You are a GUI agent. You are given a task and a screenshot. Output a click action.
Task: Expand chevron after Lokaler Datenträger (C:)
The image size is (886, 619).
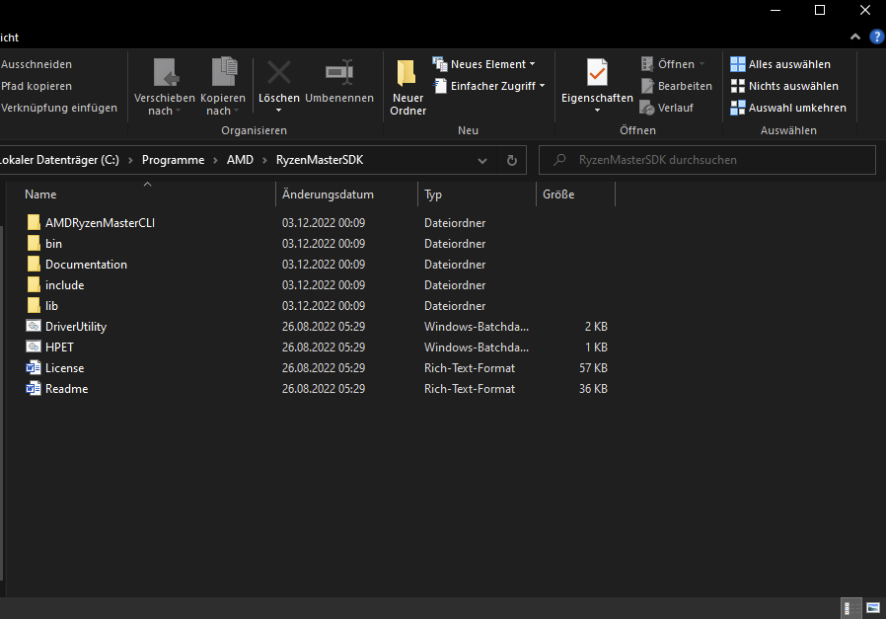(130, 161)
